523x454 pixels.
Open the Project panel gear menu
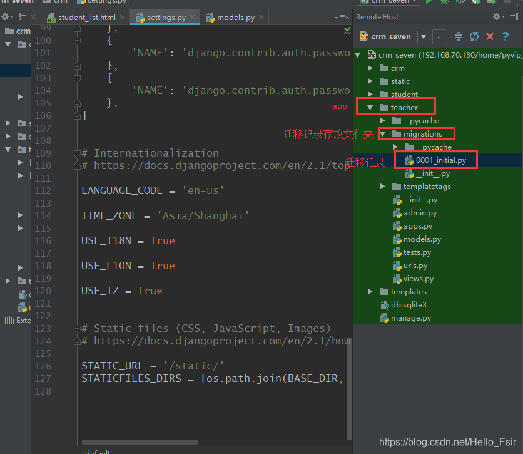[x=6, y=16]
